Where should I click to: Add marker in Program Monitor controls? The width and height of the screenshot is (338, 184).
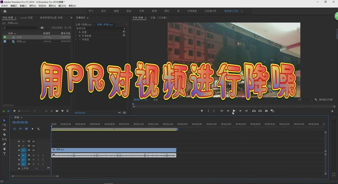pyautogui.click(x=202, y=111)
